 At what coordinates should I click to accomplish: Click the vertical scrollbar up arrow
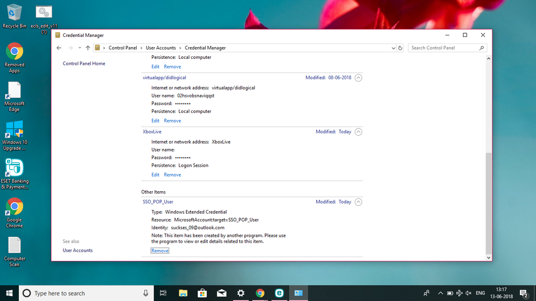(x=488, y=59)
